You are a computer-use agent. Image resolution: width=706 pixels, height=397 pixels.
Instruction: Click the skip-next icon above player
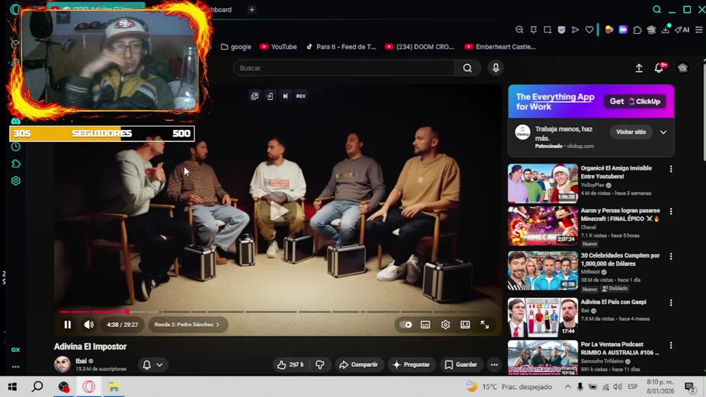285,96
